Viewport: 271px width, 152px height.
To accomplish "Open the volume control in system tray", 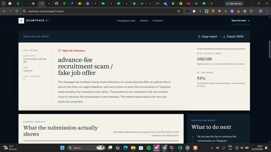I will click(242, 148).
